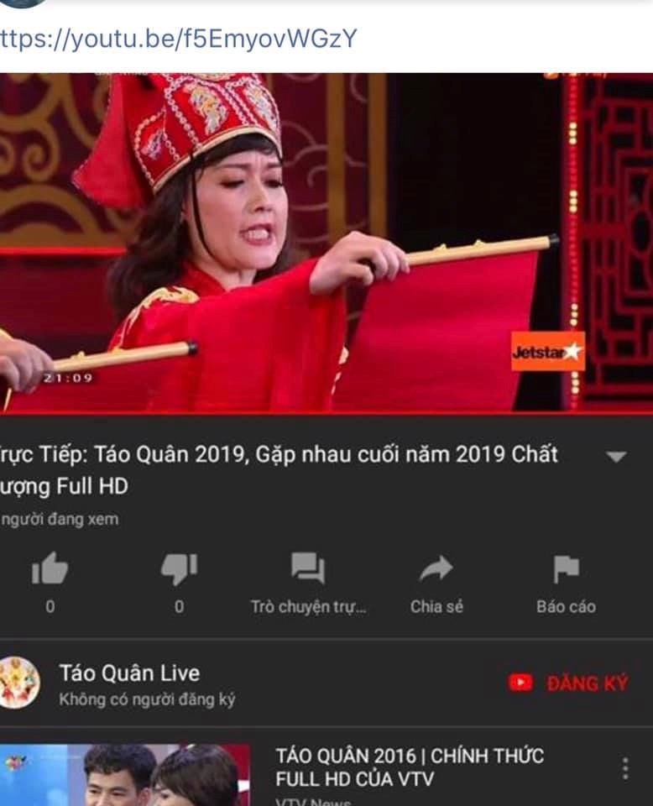Screen dimensions: 653x806
Task: Click the Jetstar logo overlay in video
Action: [548, 352]
